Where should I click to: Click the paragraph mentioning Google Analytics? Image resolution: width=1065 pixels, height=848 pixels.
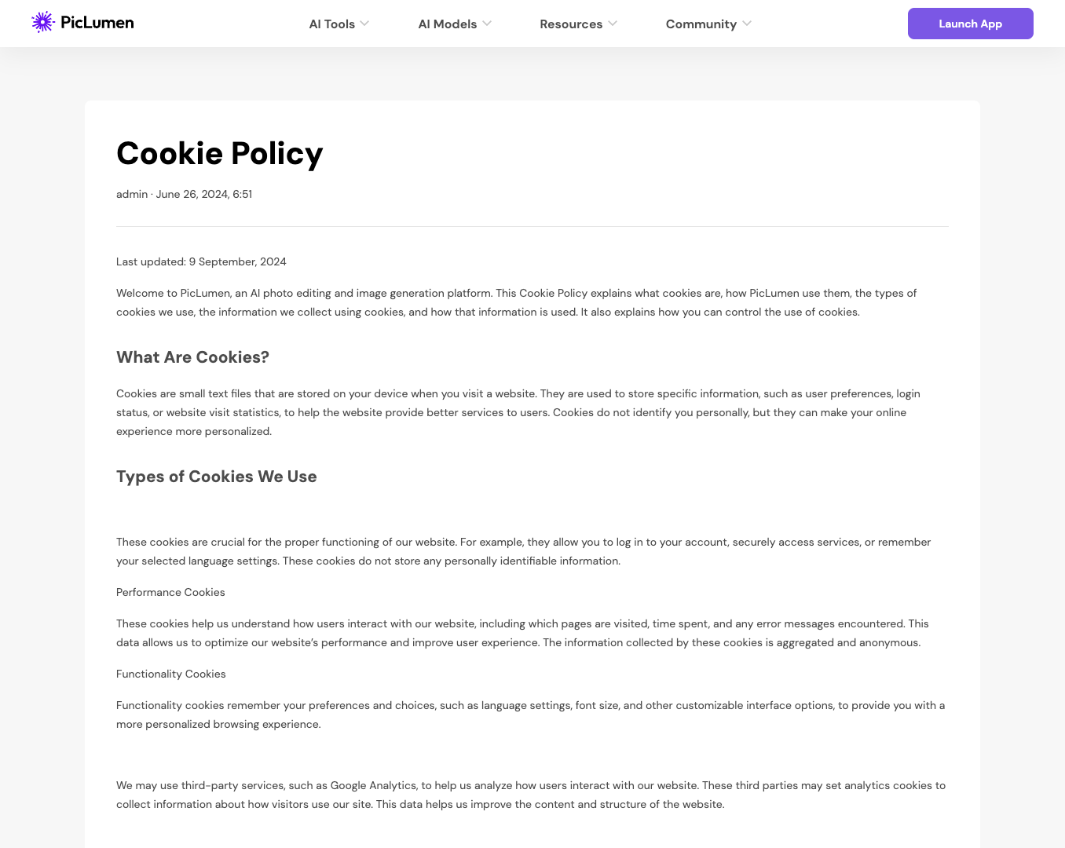coord(531,795)
